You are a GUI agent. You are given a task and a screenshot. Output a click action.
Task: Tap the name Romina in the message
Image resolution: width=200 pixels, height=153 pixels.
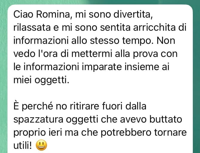click(53, 14)
